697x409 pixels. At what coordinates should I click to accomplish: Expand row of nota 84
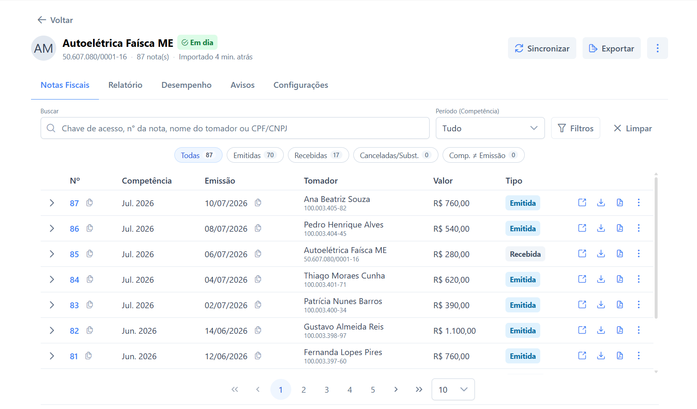[52, 279]
